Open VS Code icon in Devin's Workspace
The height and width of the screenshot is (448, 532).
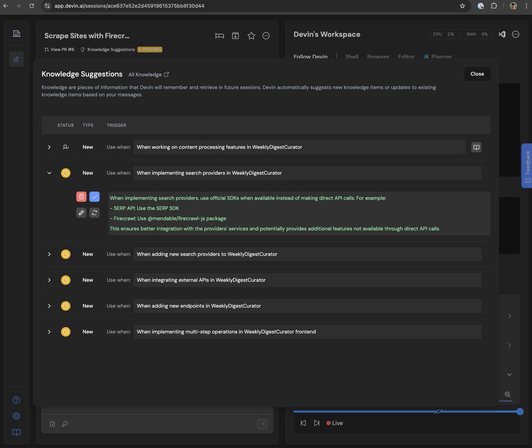tap(502, 34)
